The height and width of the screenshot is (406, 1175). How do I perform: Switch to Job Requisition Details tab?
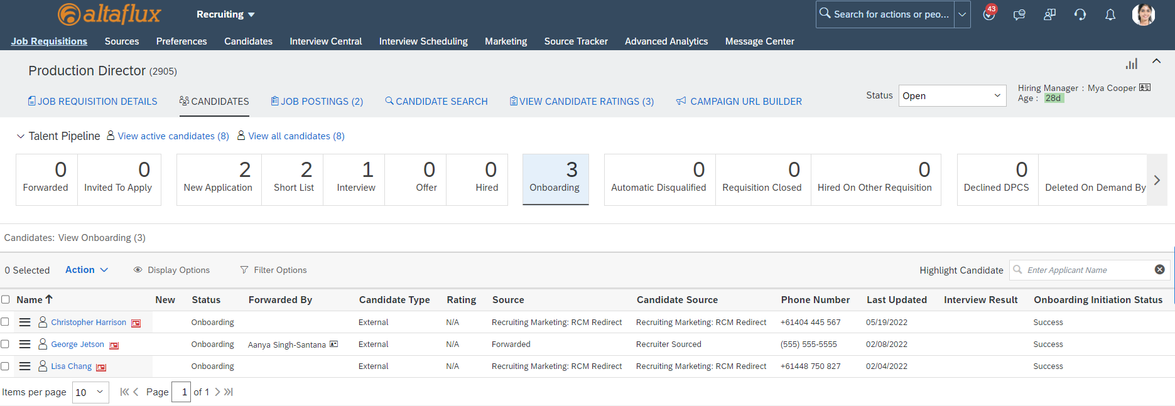click(x=92, y=101)
